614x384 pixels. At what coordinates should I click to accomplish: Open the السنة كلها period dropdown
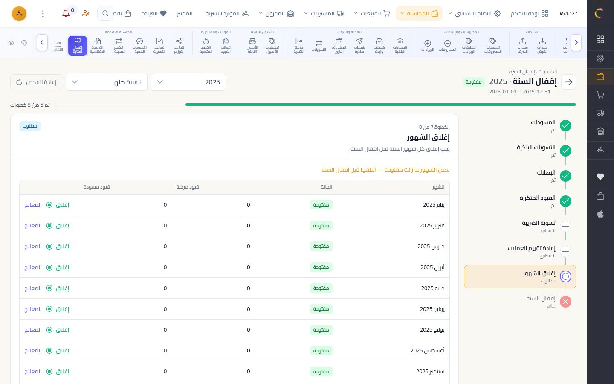tap(107, 82)
